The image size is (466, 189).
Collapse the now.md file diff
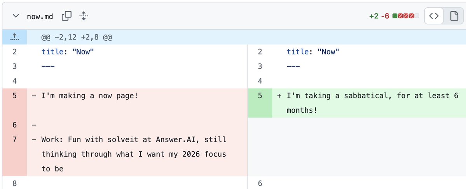point(16,16)
